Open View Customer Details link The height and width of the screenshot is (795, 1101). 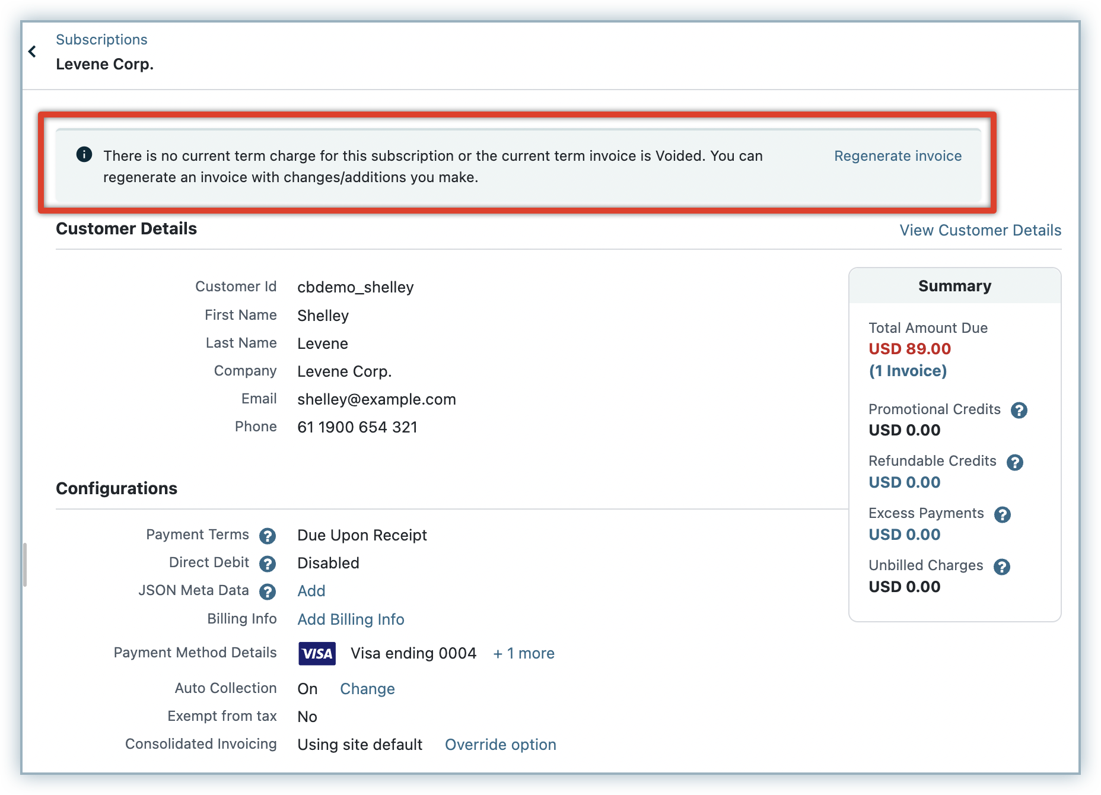pyautogui.click(x=980, y=230)
